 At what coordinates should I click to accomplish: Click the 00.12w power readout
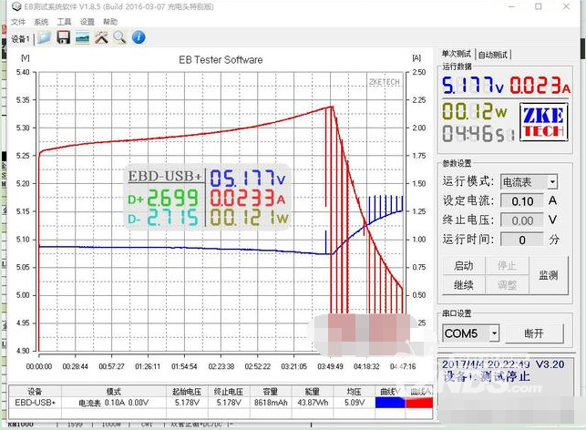[x=475, y=111]
